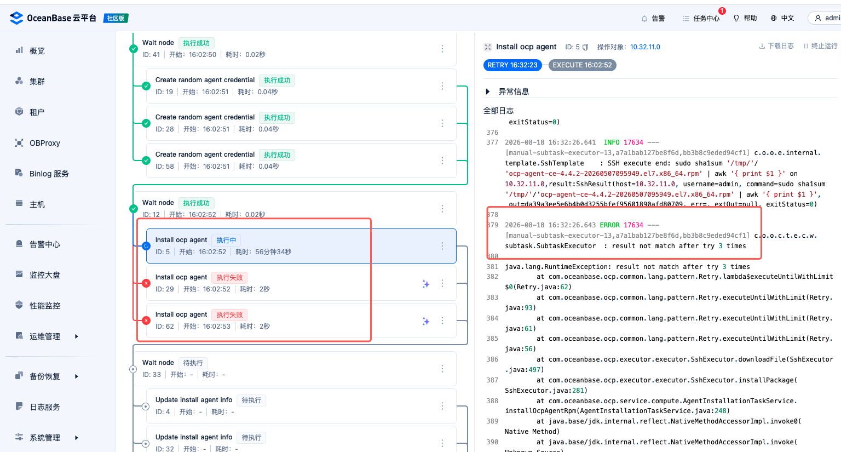Open the admin user menu
The height and width of the screenshot is (452, 841).
827,18
